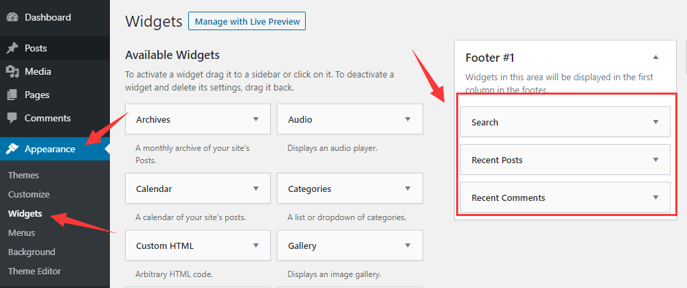The image size is (687, 288).
Task: Click 'Arbitrary HTML code.' description
Action: pyautogui.click(x=174, y=274)
